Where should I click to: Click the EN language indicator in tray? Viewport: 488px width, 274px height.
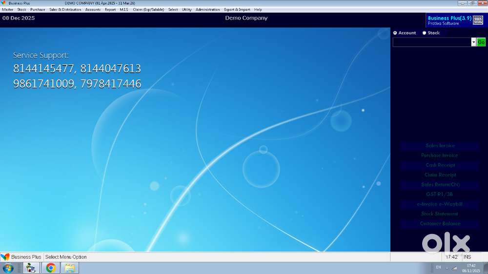pyautogui.click(x=438, y=268)
